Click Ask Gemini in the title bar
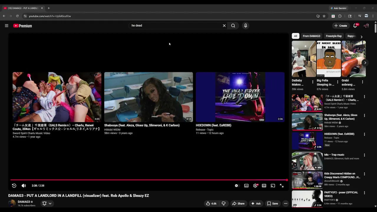377x212 pixels. point(338,8)
